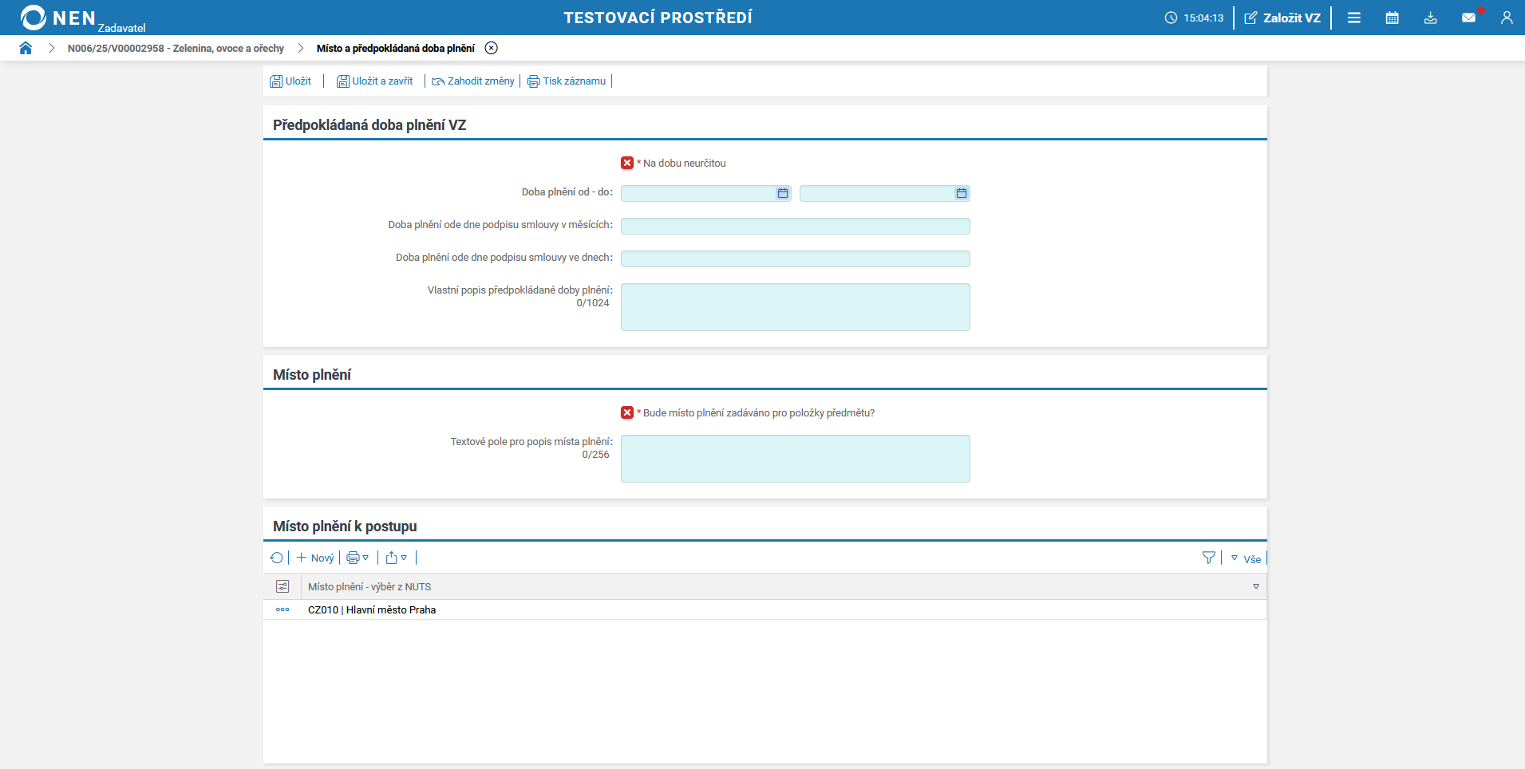Open the user profile icon
The height and width of the screenshot is (769, 1525).
tap(1506, 18)
